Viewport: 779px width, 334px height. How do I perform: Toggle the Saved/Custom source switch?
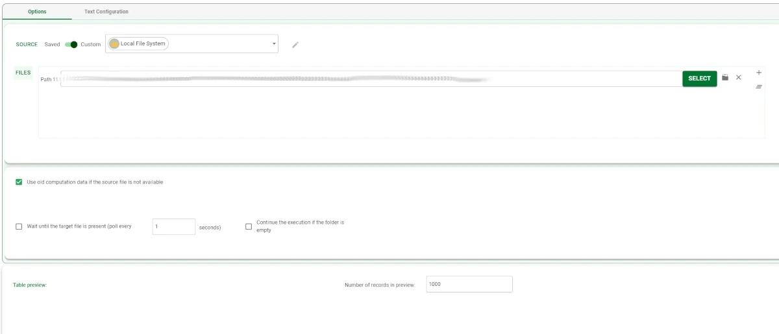point(71,45)
